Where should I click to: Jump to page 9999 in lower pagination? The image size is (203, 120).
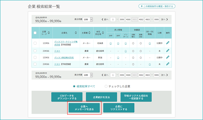tap(156, 75)
